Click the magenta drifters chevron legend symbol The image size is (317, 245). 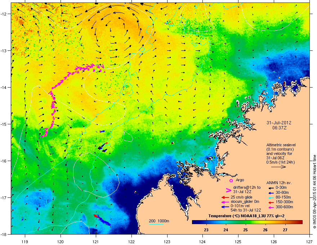tap(228, 190)
